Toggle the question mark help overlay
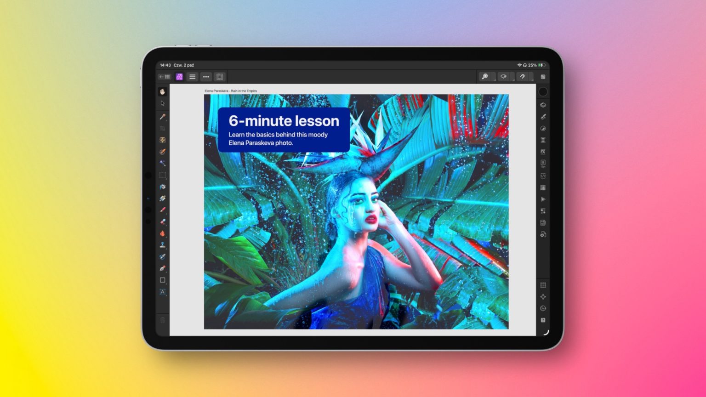The image size is (706, 397). [x=543, y=320]
